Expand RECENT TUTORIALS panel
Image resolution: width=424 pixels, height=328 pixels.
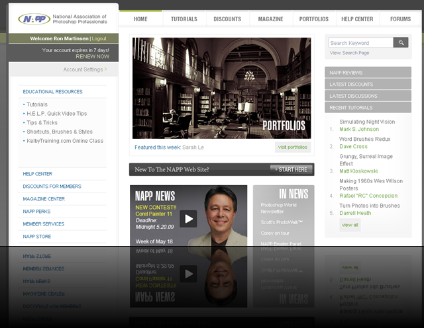tap(368, 107)
